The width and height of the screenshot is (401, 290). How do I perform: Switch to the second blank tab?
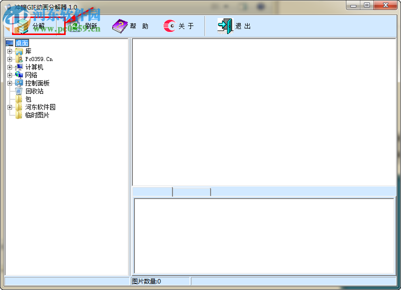pyautogui.click(x=190, y=191)
